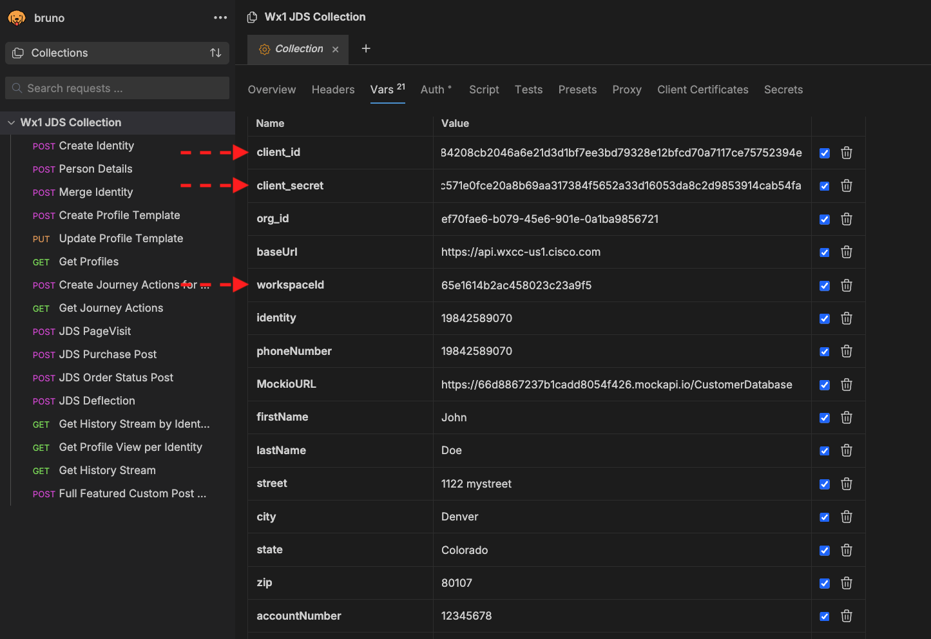Click the Collections panel icon
Image resolution: width=931 pixels, height=639 pixels.
tap(18, 53)
